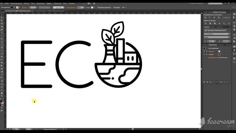Click the font family input field
The height and width of the screenshot is (133, 236).
tap(216, 34)
